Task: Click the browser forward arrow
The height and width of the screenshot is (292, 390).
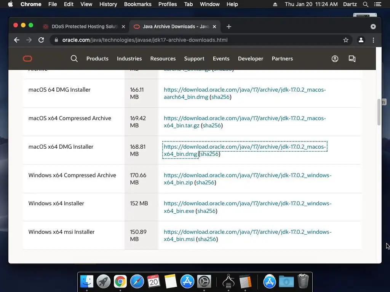Action: 29,40
